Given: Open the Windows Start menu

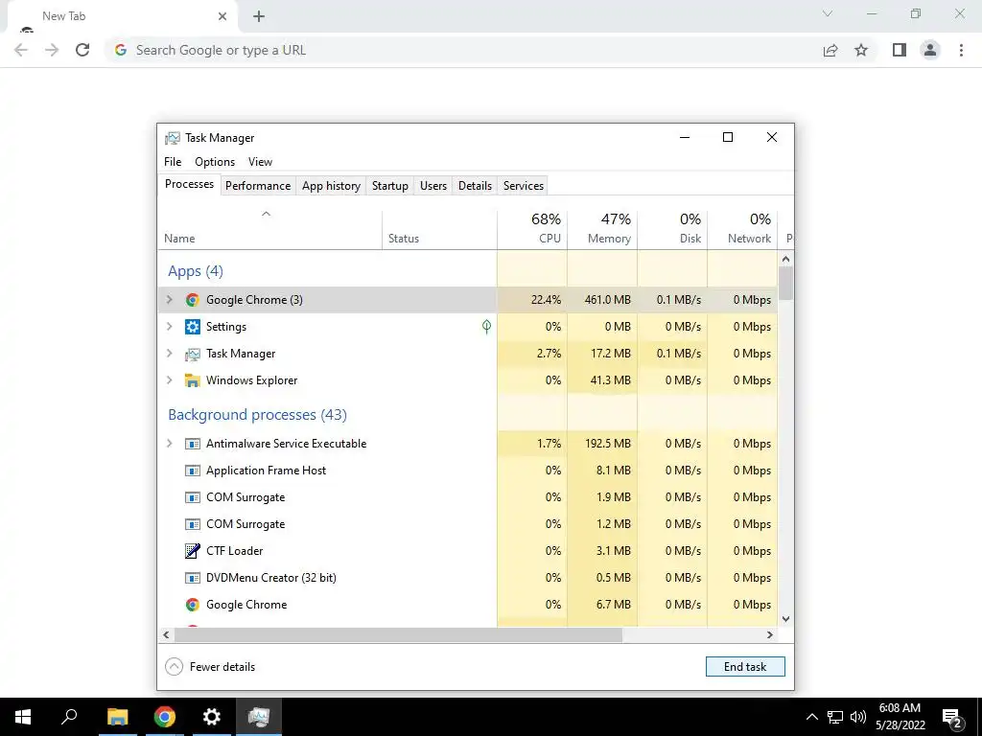Looking at the screenshot, I should tap(23, 717).
